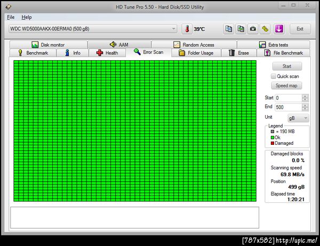Expand the Unit gB dropdown

pos(298,118)
